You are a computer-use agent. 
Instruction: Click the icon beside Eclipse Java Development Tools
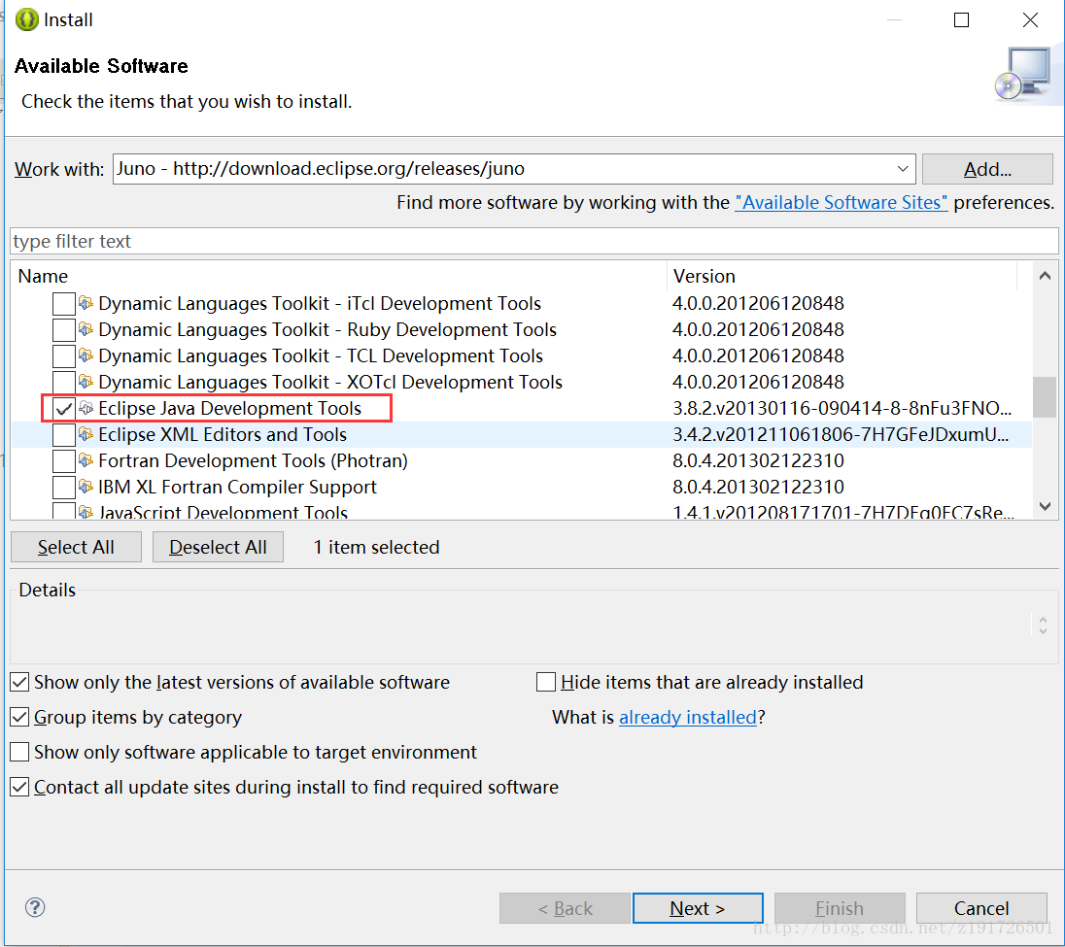(x=86, y=408)
